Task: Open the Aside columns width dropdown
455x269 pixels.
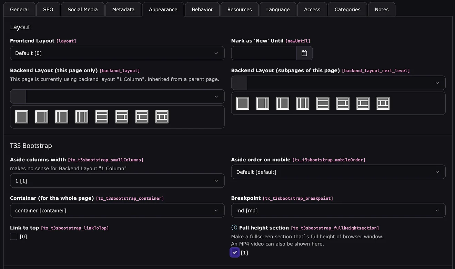Action: coord(117,181)
